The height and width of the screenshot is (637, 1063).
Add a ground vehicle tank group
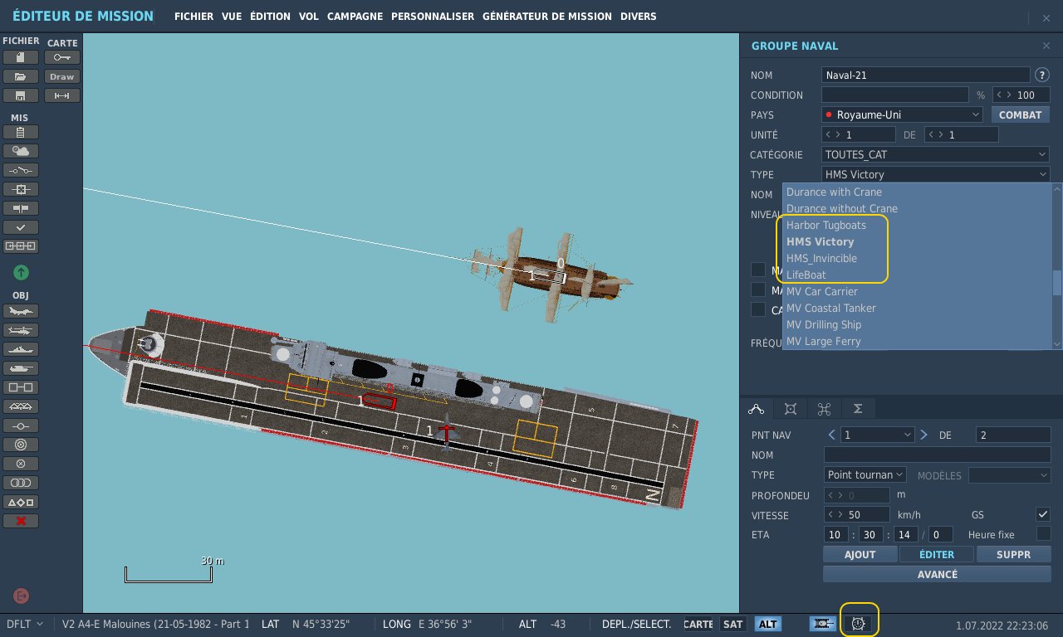coord(21,368)
